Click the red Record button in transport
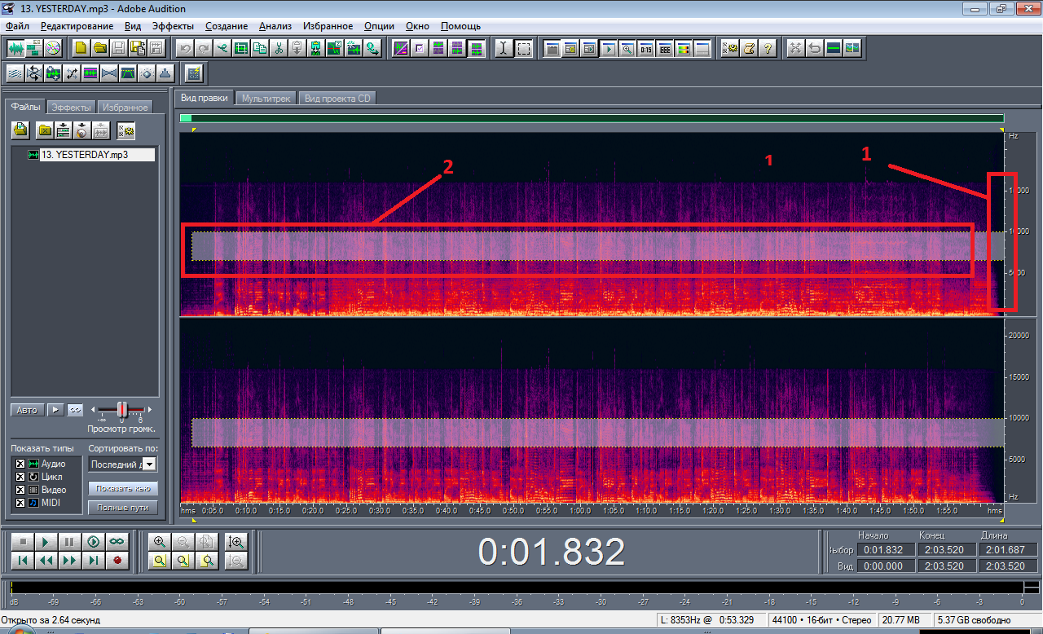 pos(117,560)
